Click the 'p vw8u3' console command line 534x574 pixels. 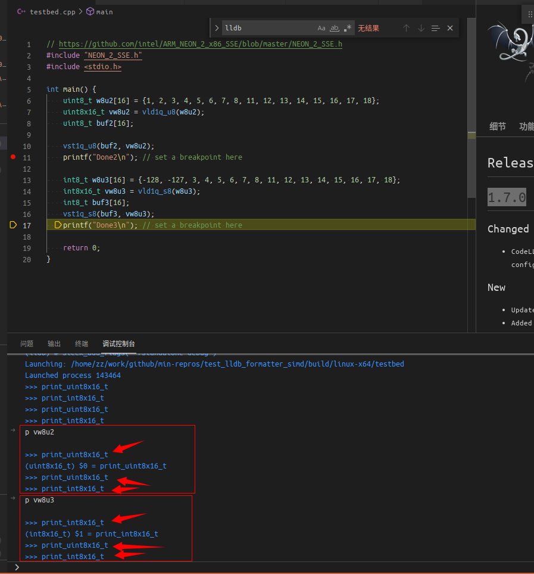click(39, 500)
